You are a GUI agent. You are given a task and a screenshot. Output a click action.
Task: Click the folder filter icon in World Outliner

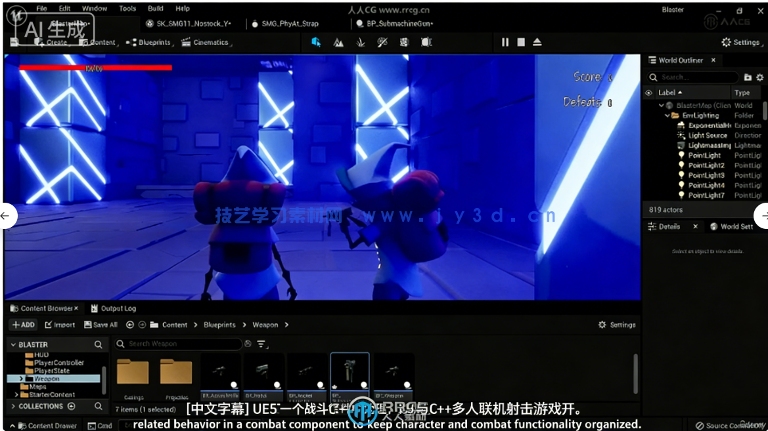[x=748, y=77]
